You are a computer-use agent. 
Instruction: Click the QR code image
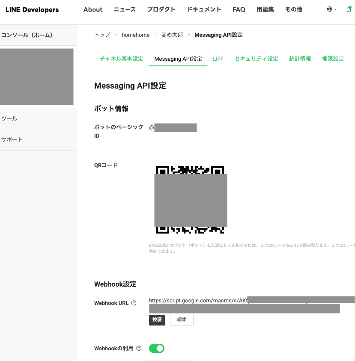click(x=191, y=200)
